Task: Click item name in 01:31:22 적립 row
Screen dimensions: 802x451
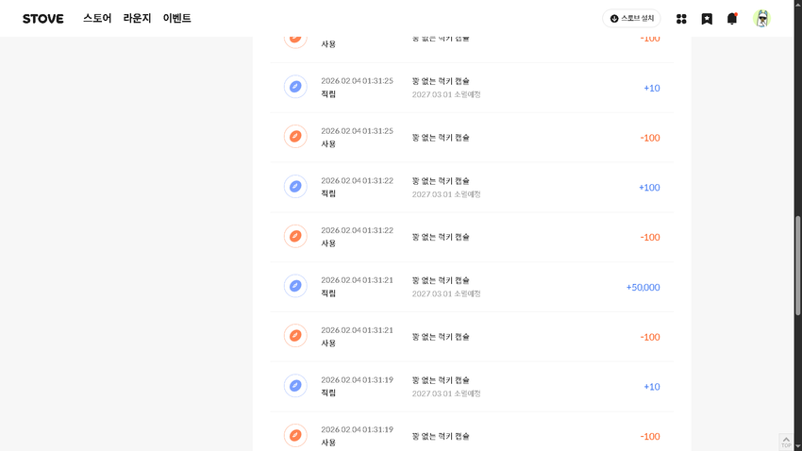Action: pos(441,181)
